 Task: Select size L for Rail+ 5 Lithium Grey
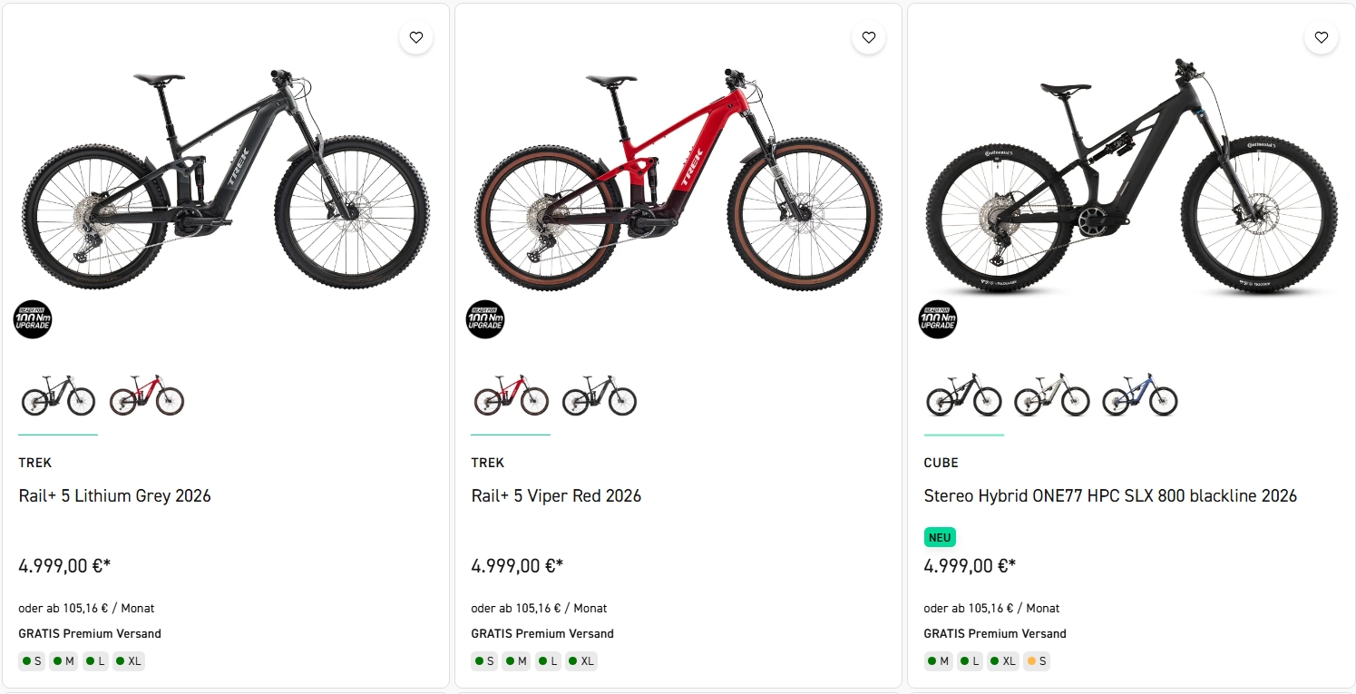tap(95, 661)
